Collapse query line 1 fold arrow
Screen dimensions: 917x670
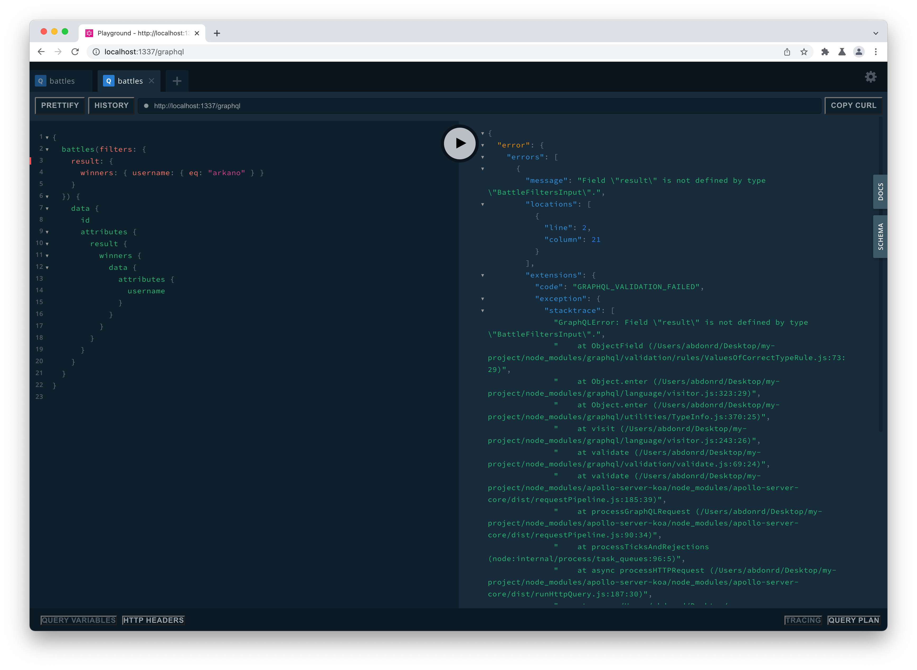tap(47, 137)
